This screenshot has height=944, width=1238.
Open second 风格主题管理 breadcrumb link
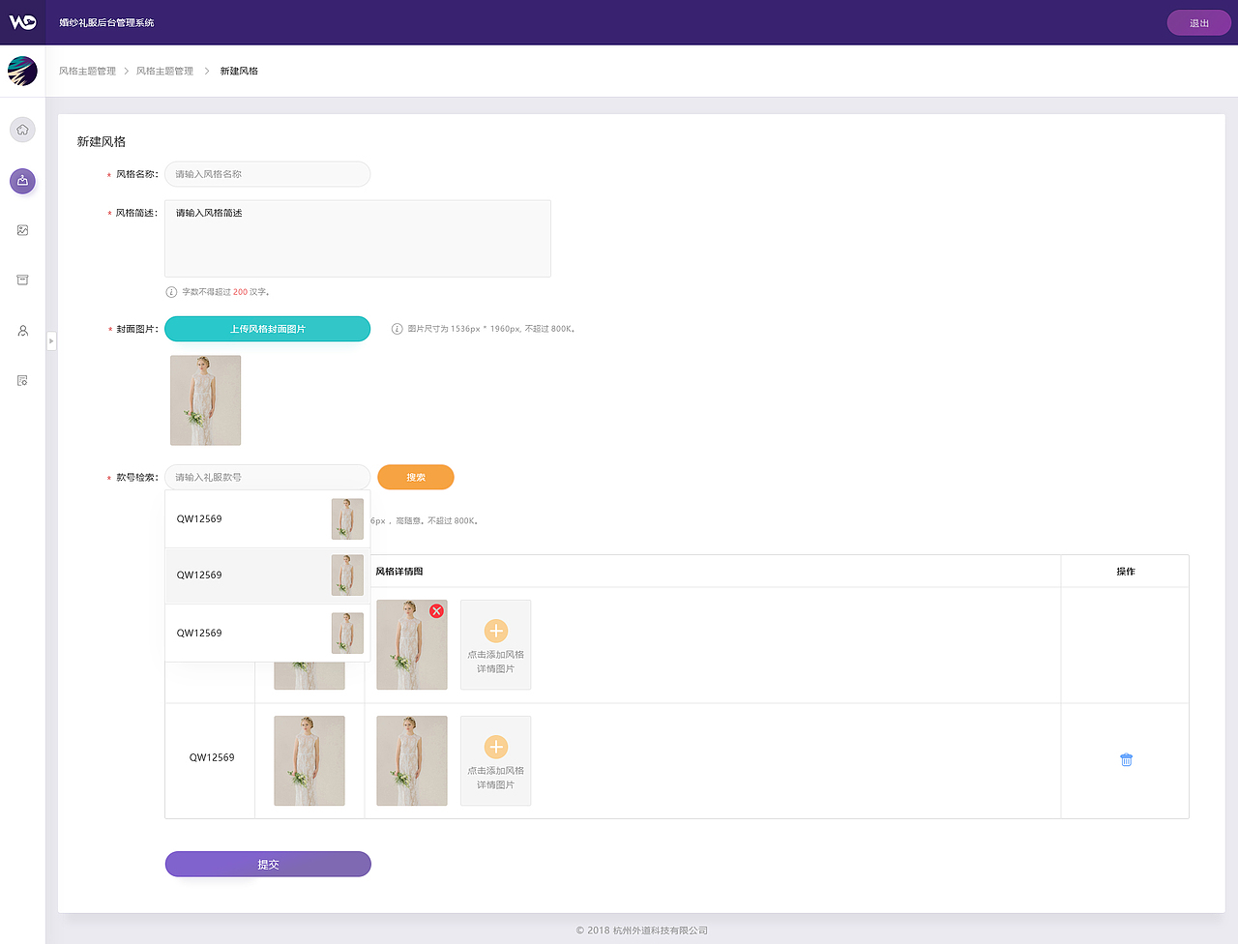click(x=164, y=72)
